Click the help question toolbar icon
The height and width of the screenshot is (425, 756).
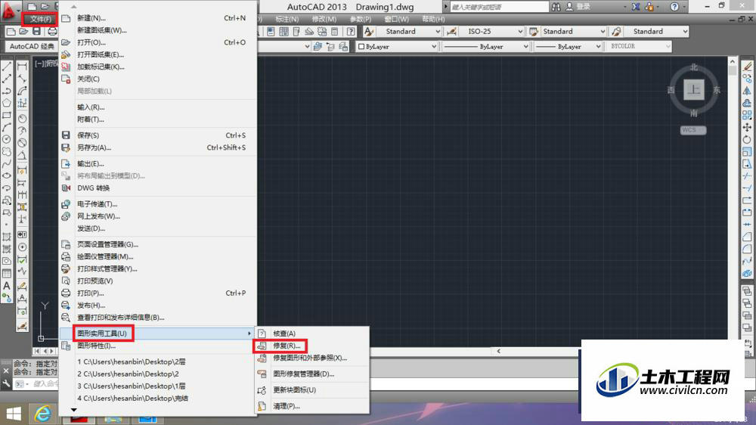click(351, 31)
